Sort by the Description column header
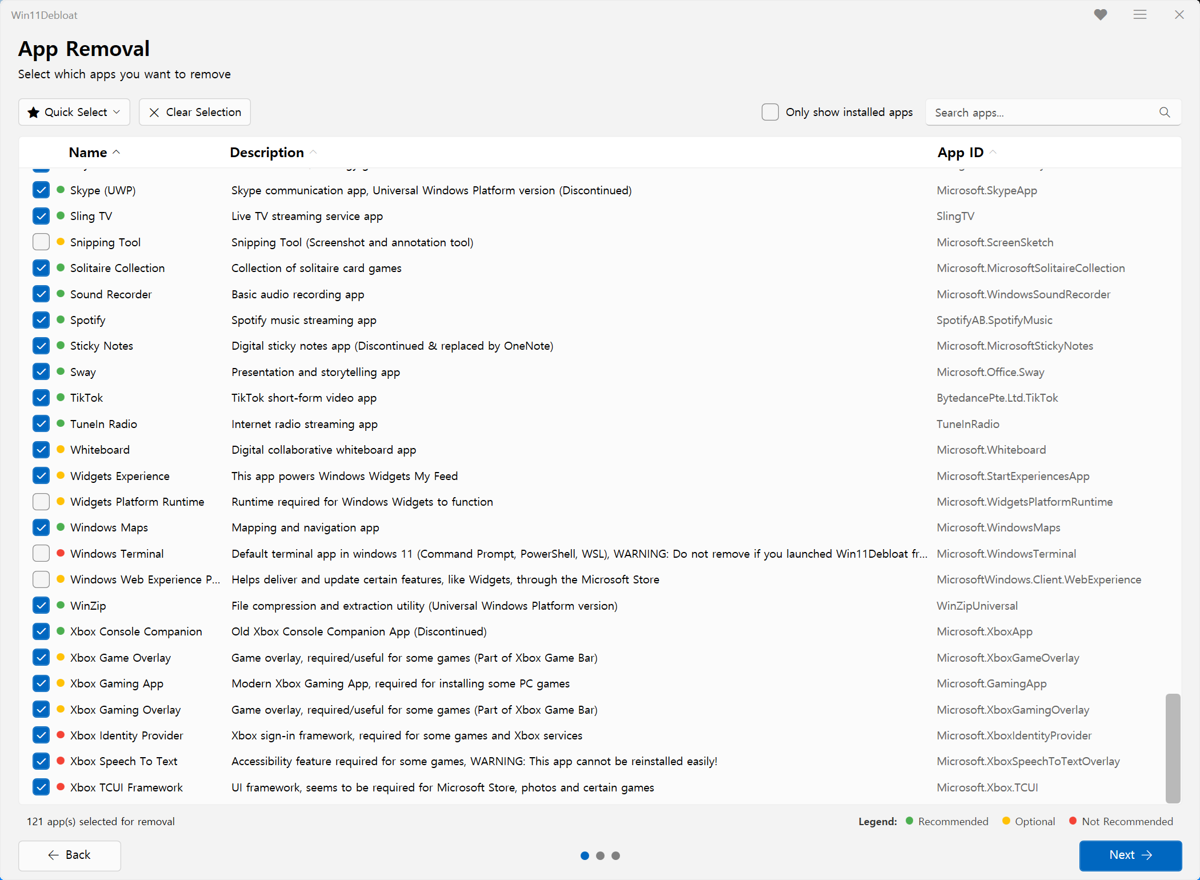 [273, 152]
